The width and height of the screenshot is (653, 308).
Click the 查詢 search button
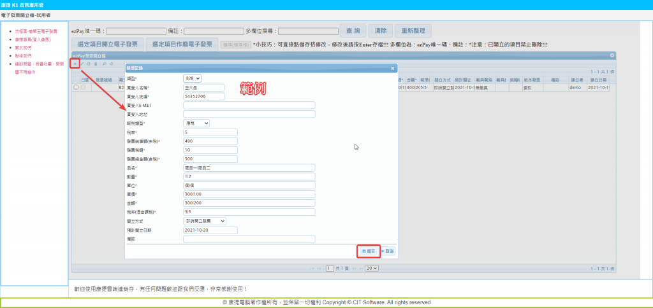pyautogui.click(x=353, y=31)
